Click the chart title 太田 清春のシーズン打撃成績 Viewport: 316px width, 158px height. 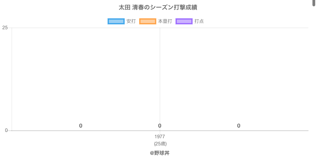click(158, 8)
